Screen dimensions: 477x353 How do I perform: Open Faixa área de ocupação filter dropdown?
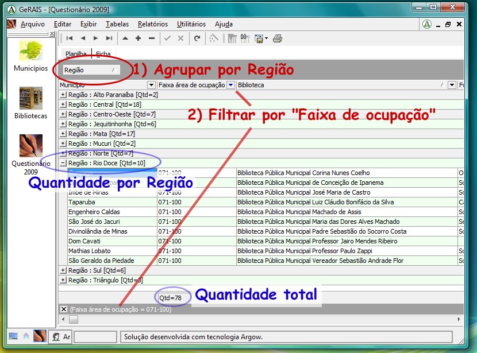(x=231, y=85)
